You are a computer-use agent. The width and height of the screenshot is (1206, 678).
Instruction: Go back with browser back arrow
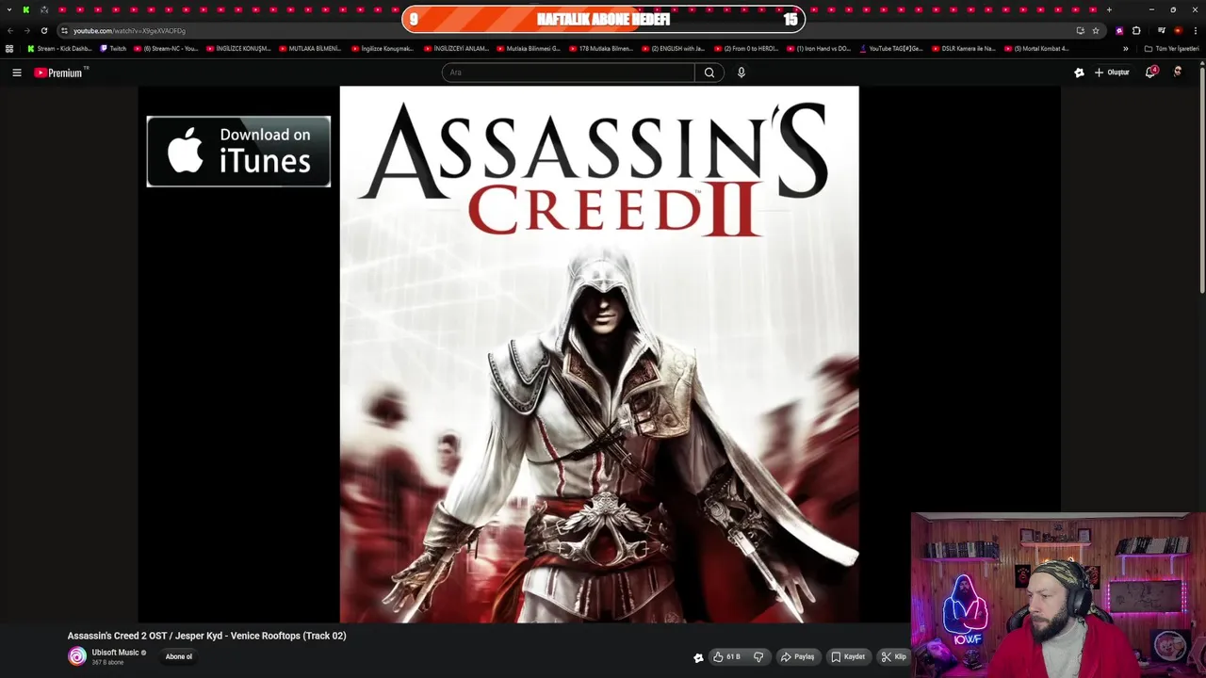point(10,30)
